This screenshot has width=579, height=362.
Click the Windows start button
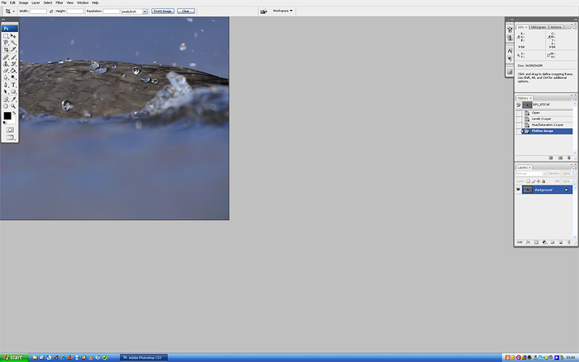14,358
